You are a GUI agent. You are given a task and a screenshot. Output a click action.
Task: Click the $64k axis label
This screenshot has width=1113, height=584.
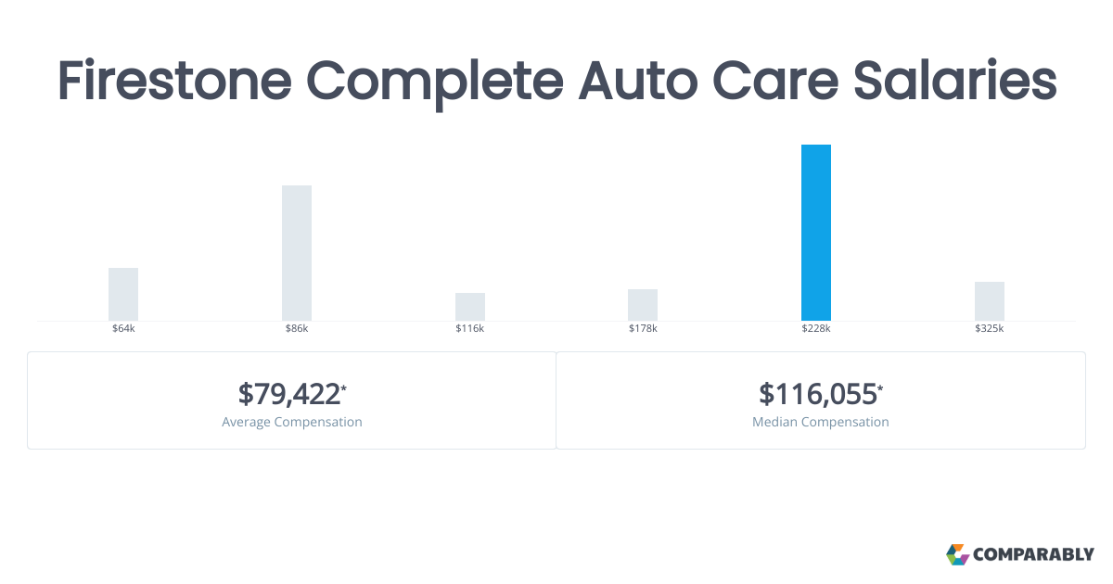(x=123, y=329)
